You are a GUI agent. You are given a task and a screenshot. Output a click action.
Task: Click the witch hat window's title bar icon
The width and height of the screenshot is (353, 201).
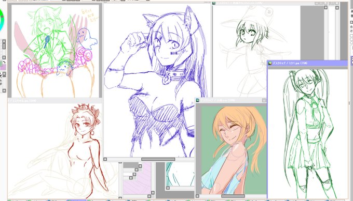214,4
